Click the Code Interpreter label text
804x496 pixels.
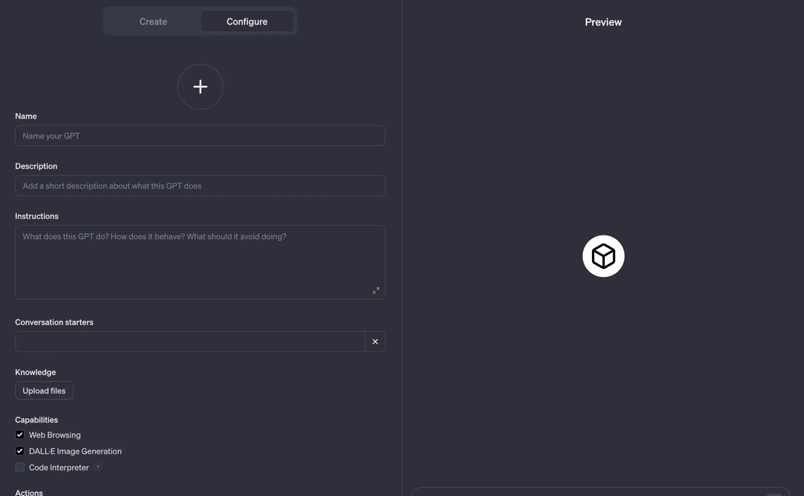pyautogui.click(x=59, y=467)
